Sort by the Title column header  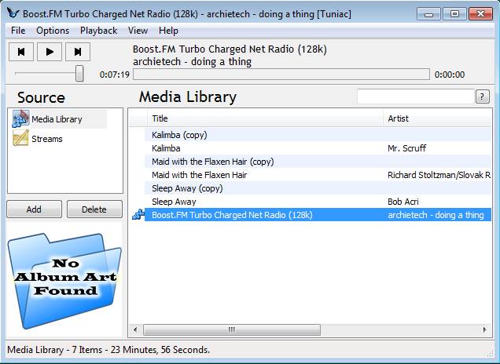265,118
